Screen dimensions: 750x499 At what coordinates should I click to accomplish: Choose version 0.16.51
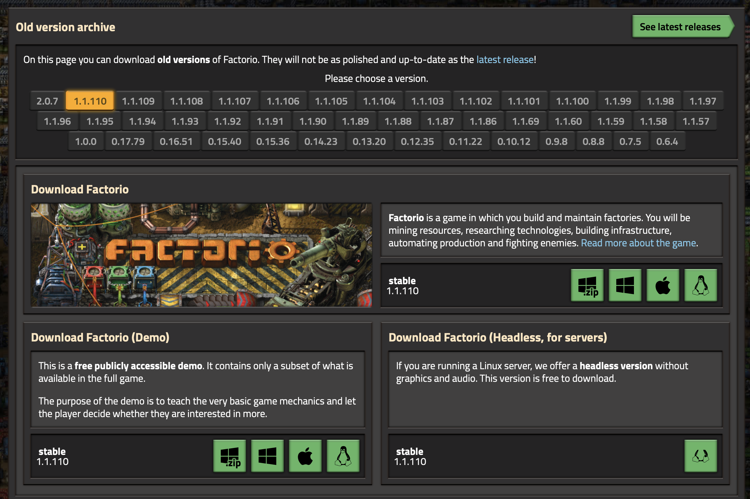(176, 141)
